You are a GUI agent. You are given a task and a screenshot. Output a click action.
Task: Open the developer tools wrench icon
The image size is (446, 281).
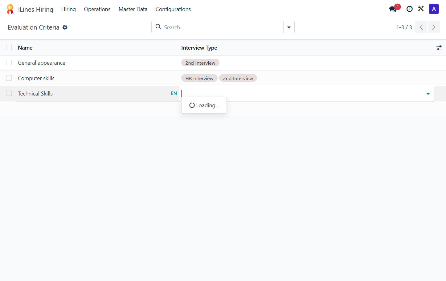tap(421, 9)
